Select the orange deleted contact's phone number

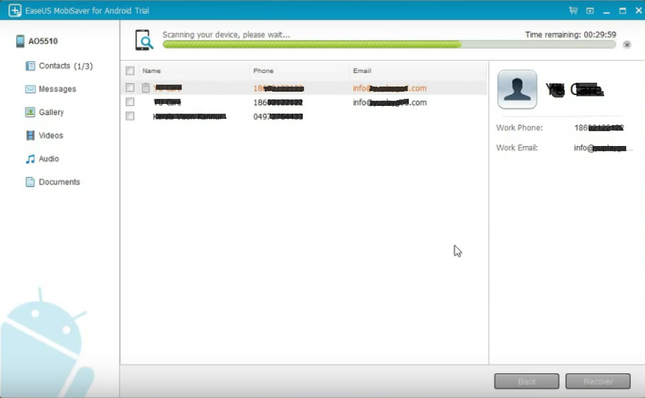pos(278,89)
